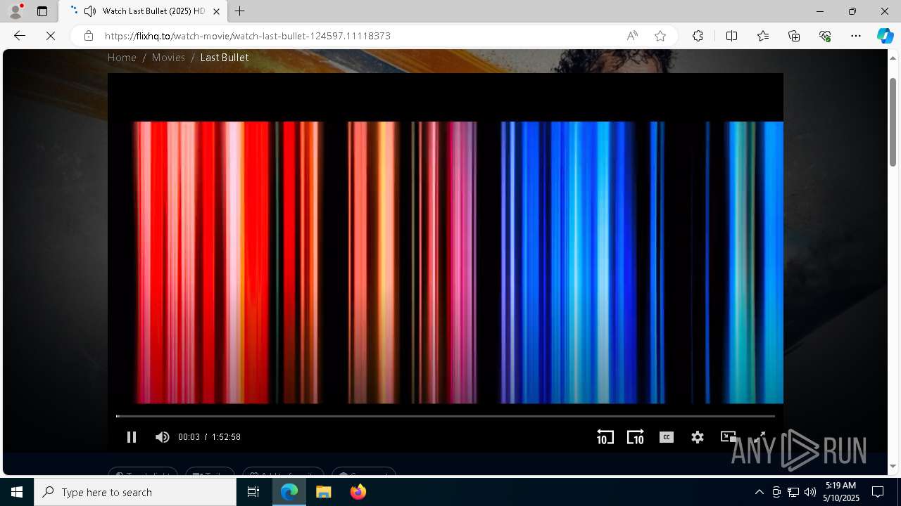Open File Explorer from taskbar

324,492
